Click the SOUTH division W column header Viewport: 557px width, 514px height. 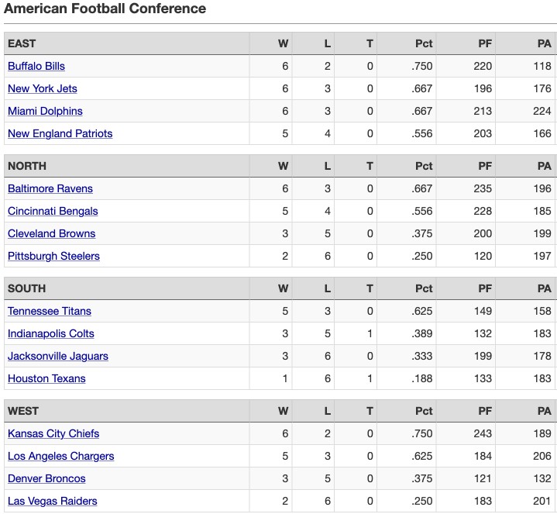[283, 288]
